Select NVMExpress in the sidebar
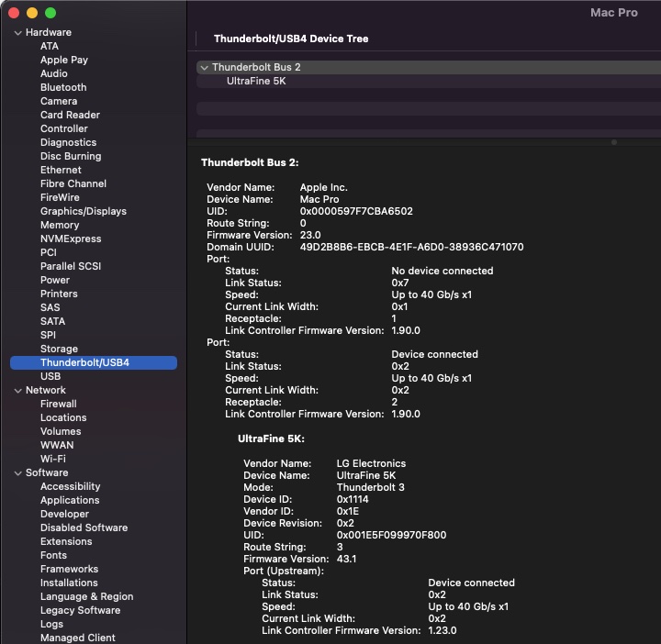The height and width of the screenshot is (644, 661). coord(71,239)
